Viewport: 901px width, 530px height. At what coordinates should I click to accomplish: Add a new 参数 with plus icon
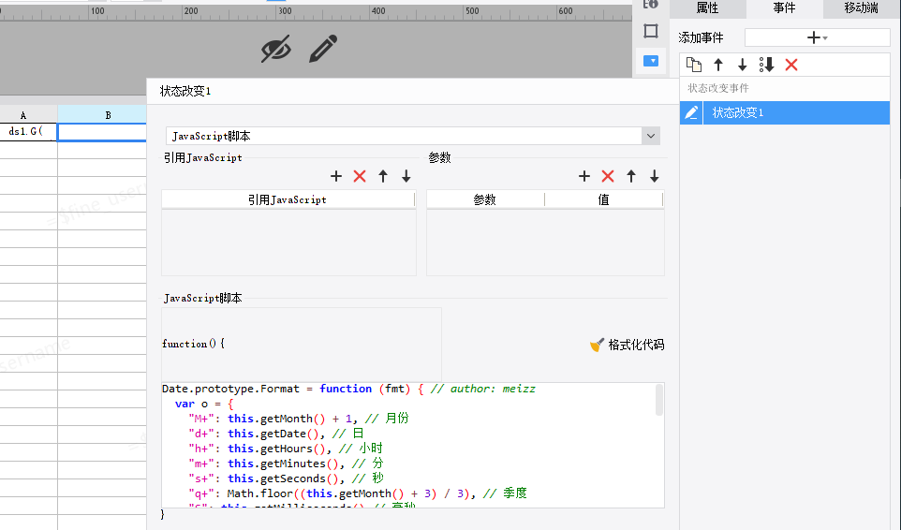click(x=584, y=176)
